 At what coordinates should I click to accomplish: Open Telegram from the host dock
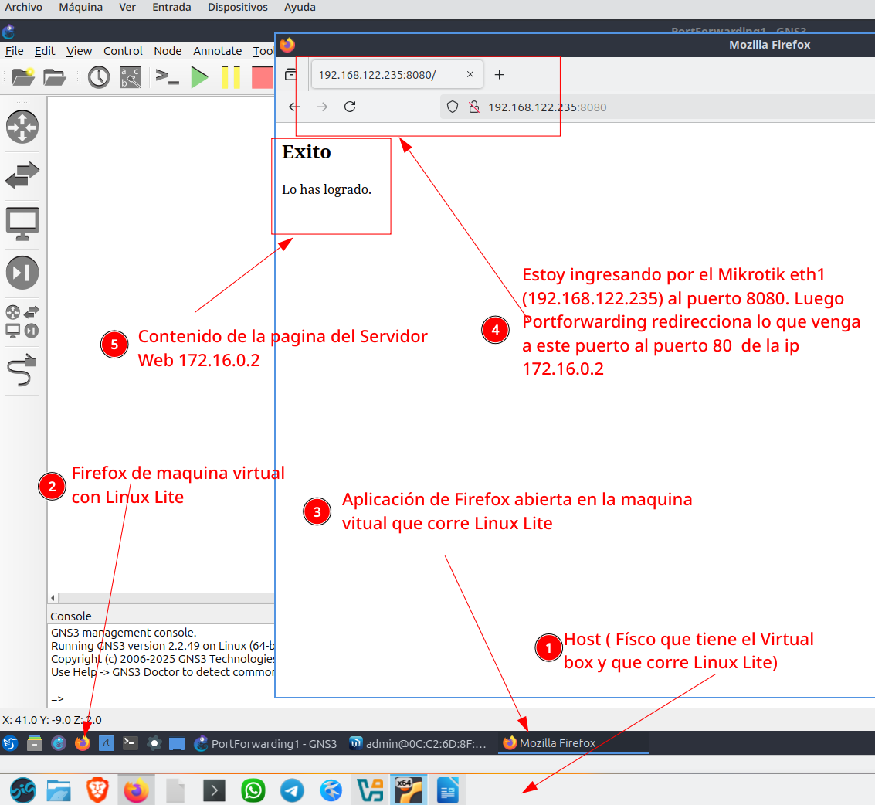pos(292,790)
